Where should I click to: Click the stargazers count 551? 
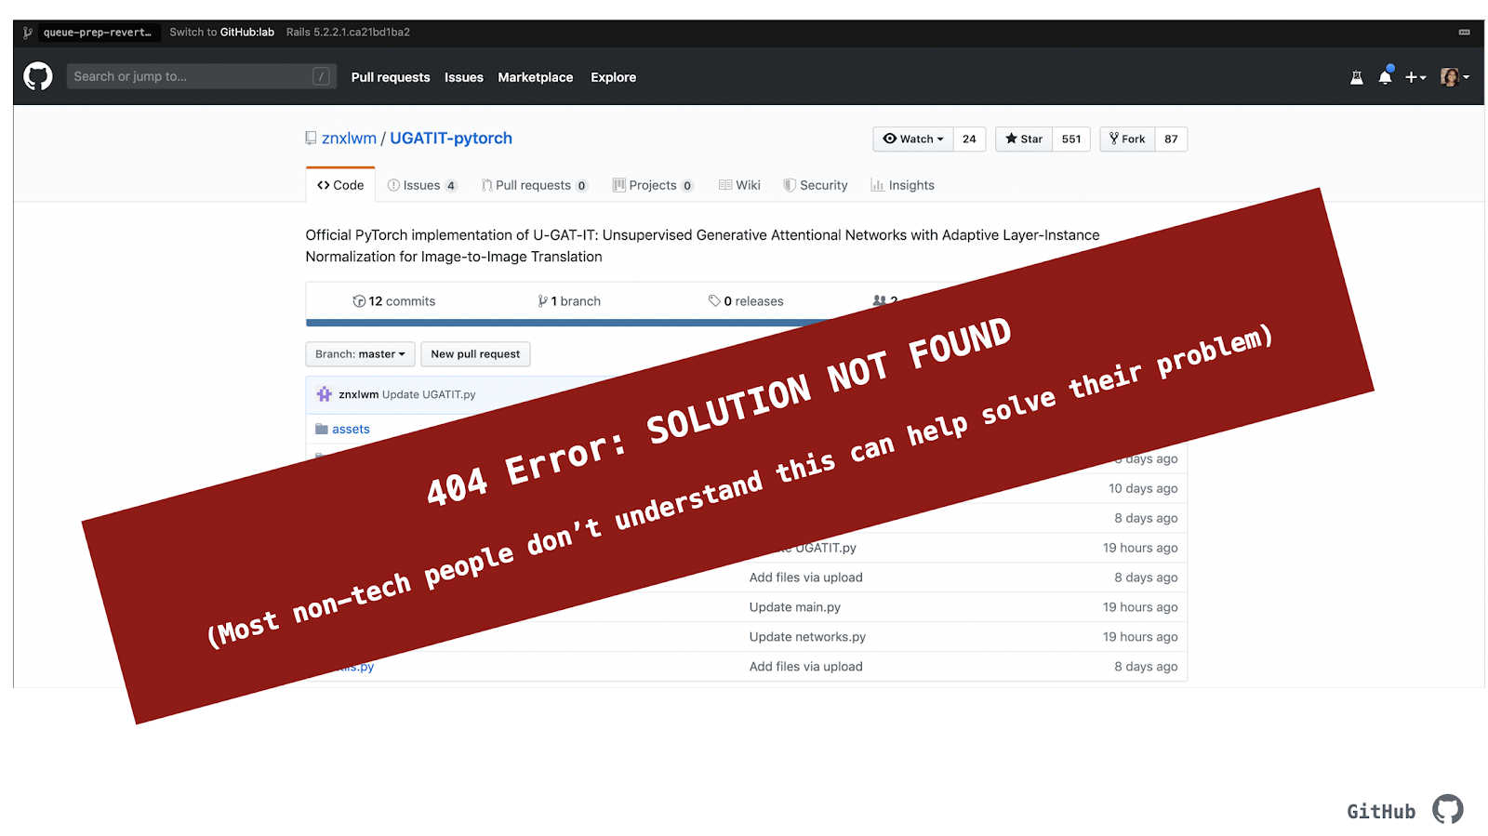1071,139
